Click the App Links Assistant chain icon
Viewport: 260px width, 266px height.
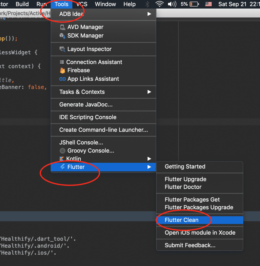click(62, 79)
